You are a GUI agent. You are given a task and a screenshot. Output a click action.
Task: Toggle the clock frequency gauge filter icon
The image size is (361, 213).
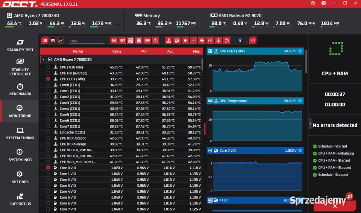click(210, 41)
